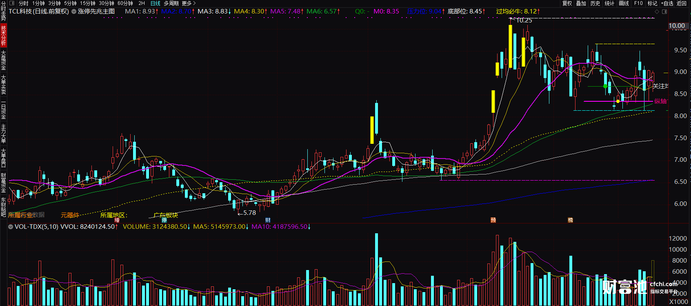Click the 元器件 industry label

pyautogui.click(x=70, y=215)
